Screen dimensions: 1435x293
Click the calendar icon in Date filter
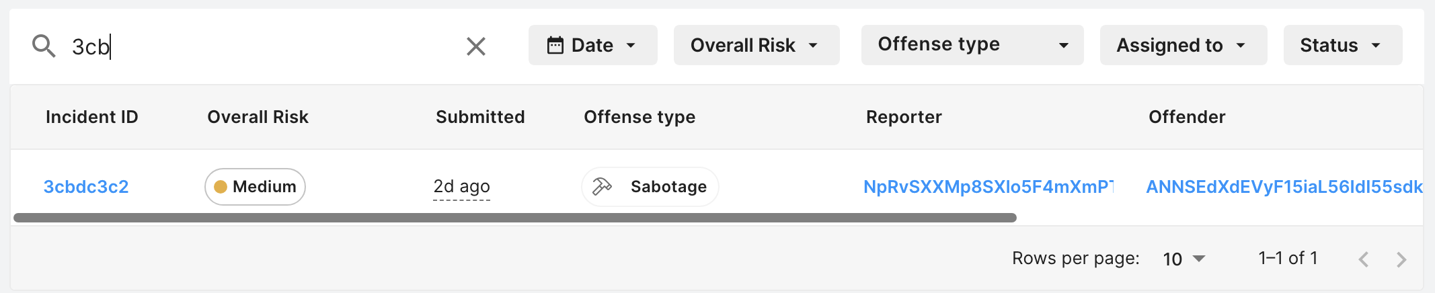[555, 45]
